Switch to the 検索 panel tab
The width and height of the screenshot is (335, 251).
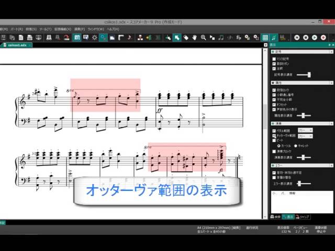click(x=275, y=217)
